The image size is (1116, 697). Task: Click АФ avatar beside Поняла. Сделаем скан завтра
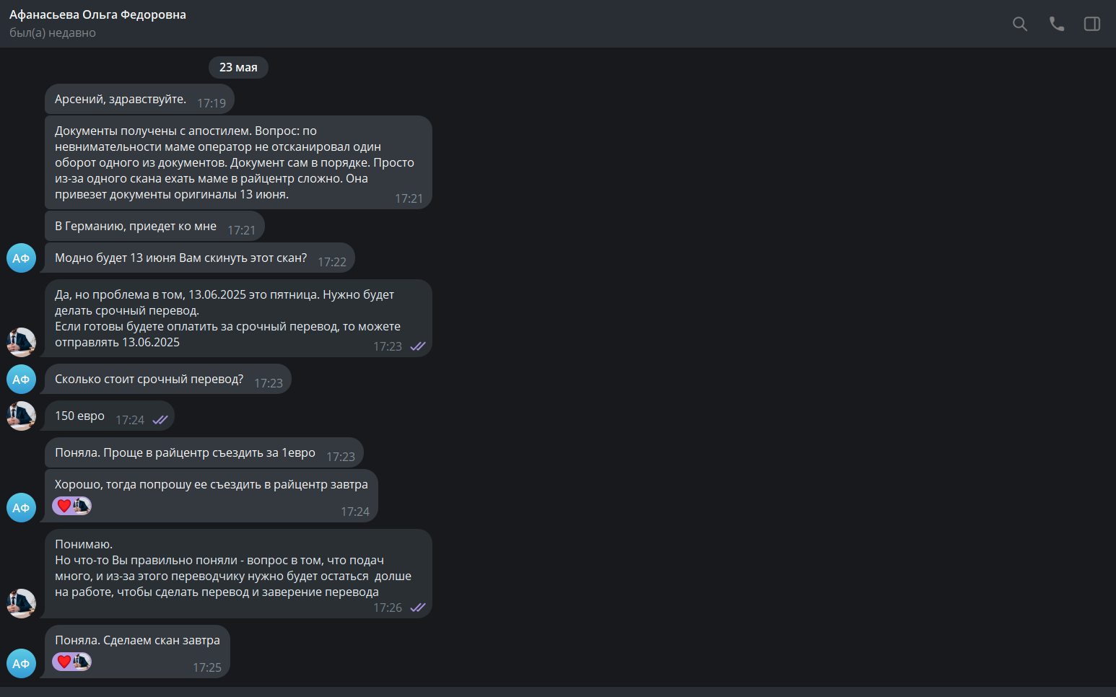(21, 664)
